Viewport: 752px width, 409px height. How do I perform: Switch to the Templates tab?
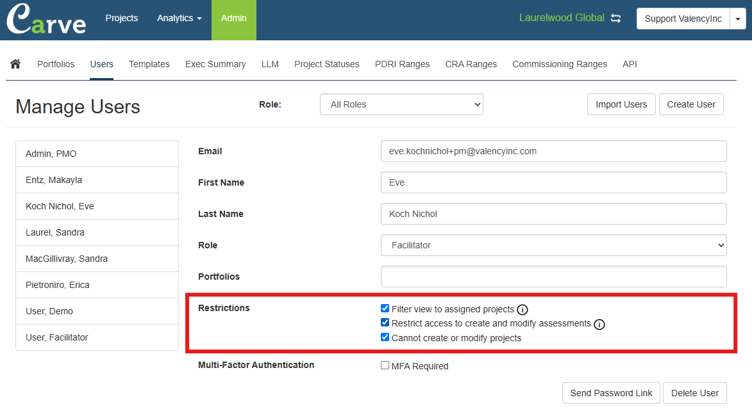coord(149,64)
